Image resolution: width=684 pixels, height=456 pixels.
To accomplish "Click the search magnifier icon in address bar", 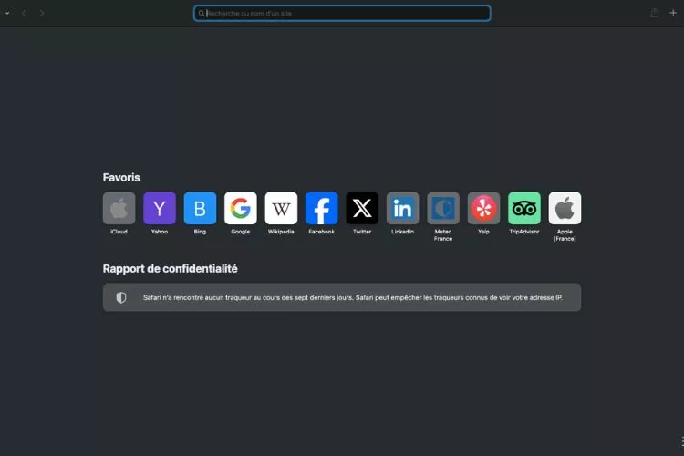I will pos(202,13).
